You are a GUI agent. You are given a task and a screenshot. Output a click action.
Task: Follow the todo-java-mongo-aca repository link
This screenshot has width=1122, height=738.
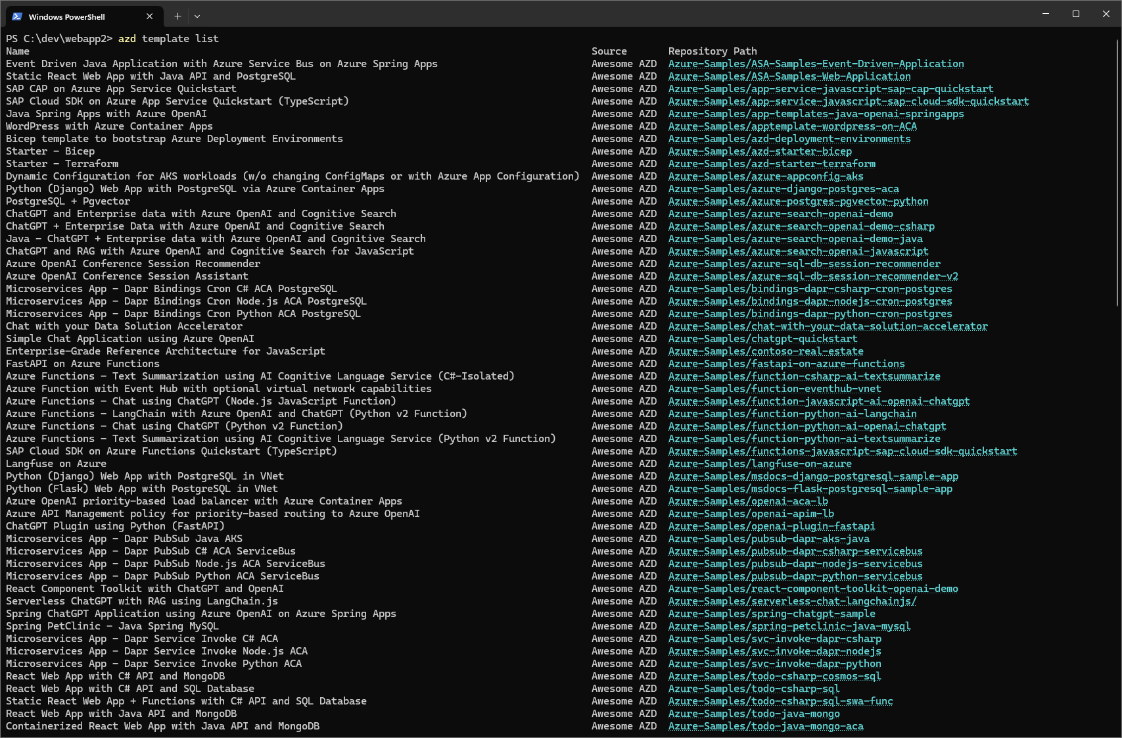[x=766, y=726]
